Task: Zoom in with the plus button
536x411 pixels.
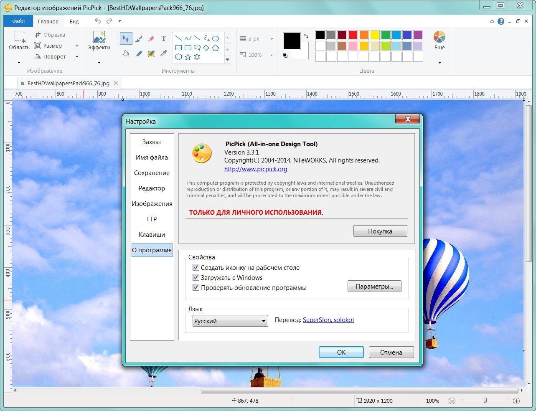Action: [516, 401]
